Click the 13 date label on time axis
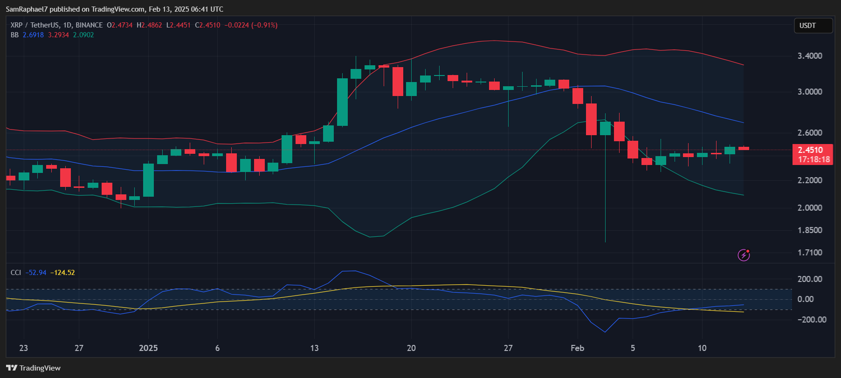 (x=314, y=348)
